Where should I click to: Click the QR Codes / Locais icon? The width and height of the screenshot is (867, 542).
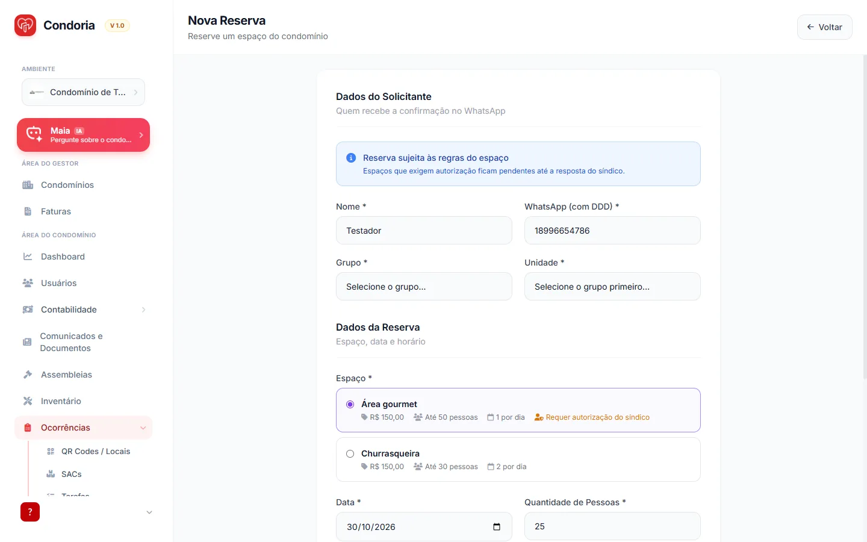pos(51,451)
